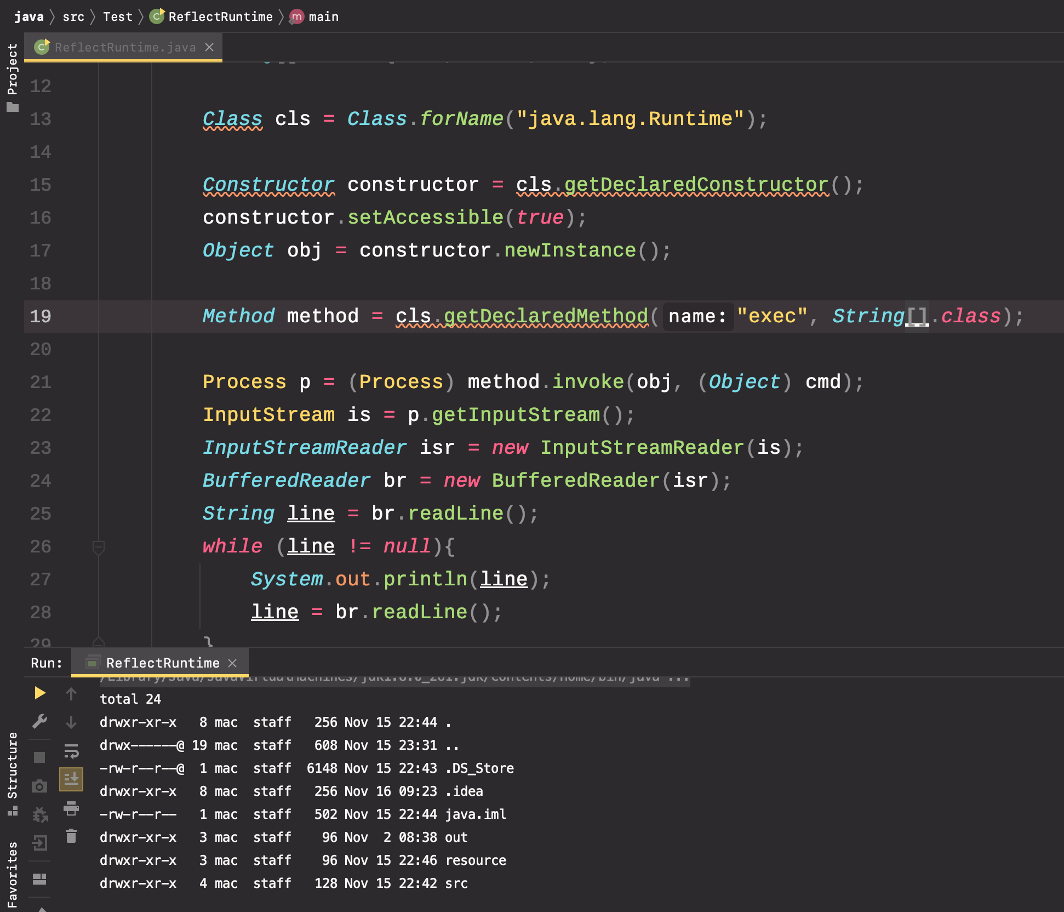Restore layout using grid icon
Viewport: 1064px width, 912px height.
[x=39, y=879]
